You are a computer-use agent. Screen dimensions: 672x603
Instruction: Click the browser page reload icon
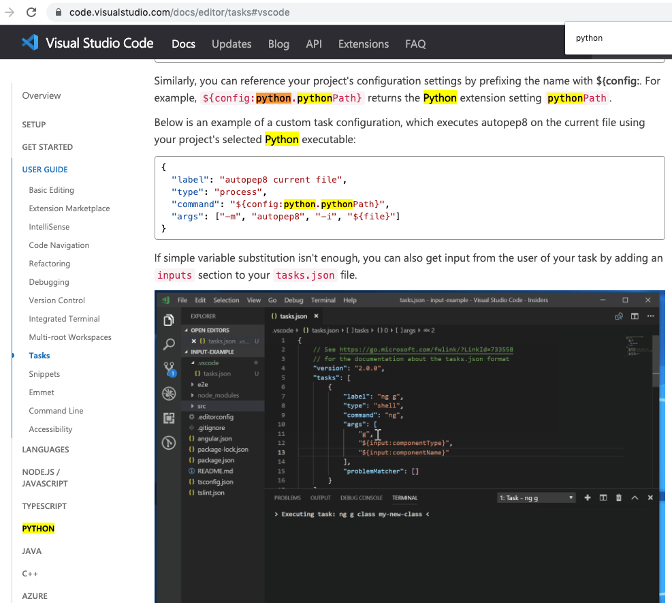(31, 12)
